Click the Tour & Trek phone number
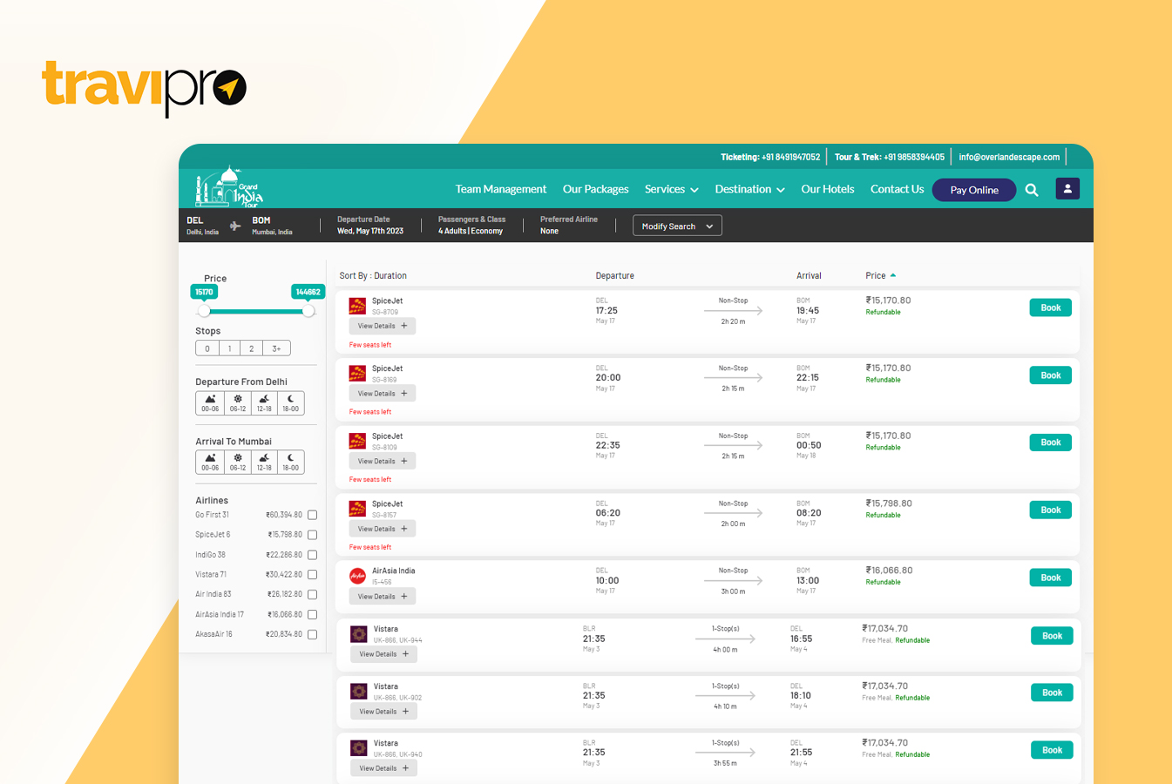This screenshot has height=784, width=1172. [x=914, y=157]
